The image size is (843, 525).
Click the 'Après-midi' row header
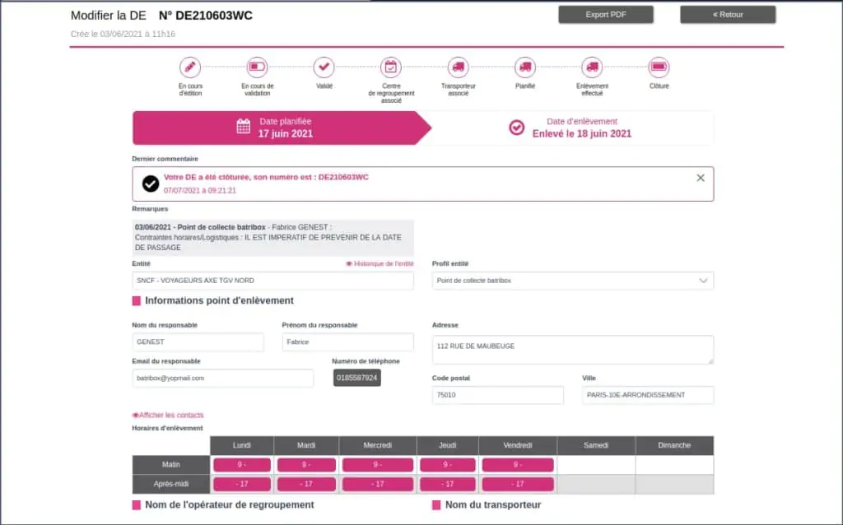tap(171, 484)
